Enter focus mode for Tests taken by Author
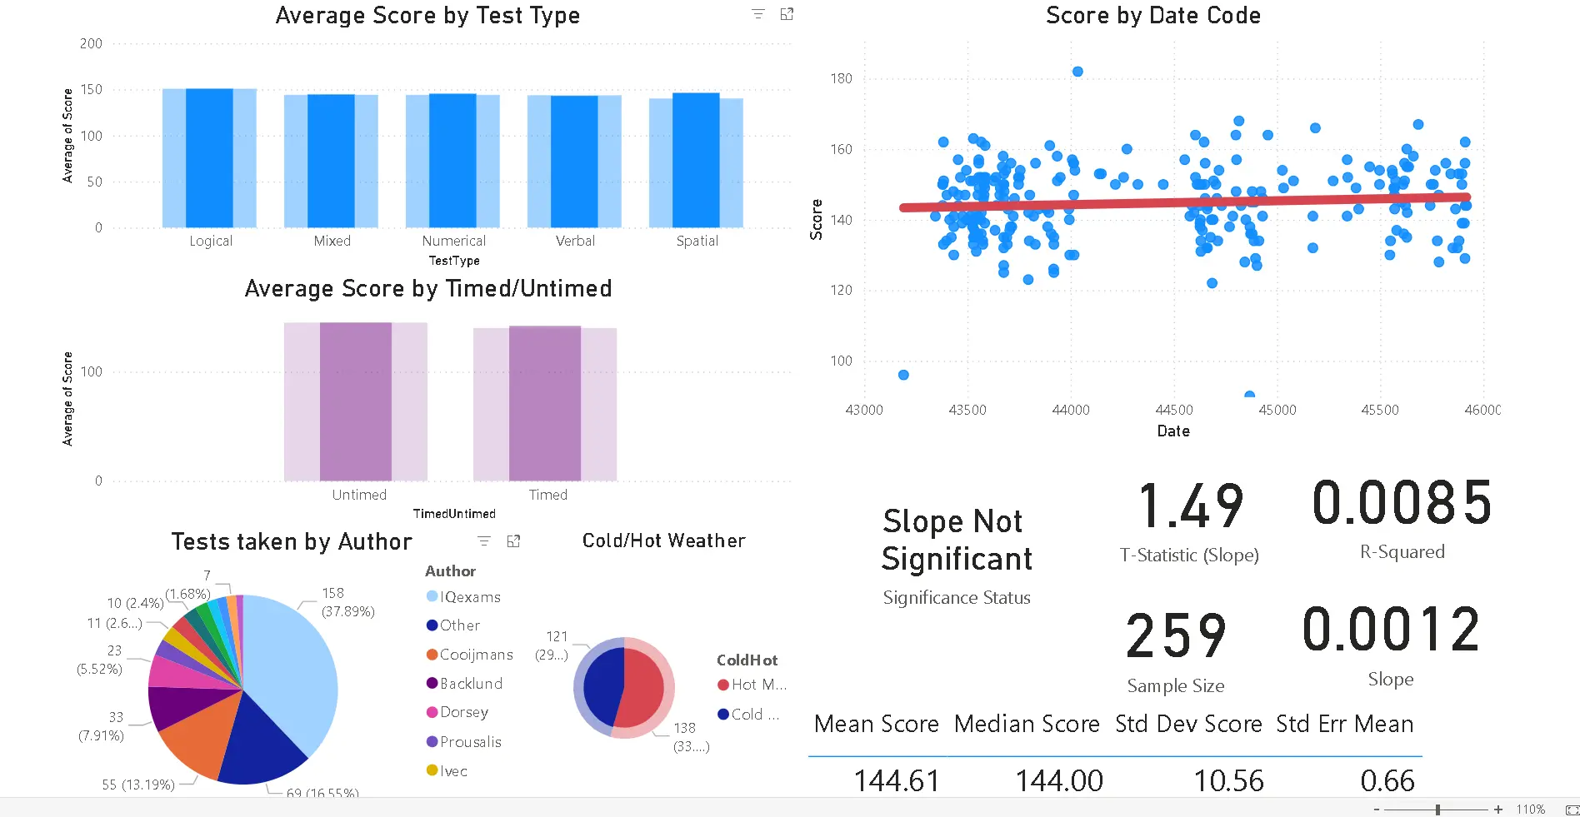The width and height of the screenshot is (1580, 817). pyautogui.click(x=513, y=541)
